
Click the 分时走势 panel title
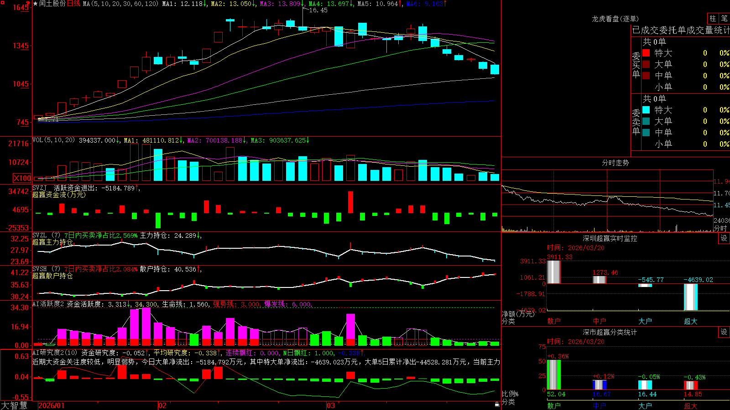pos(615,163)
